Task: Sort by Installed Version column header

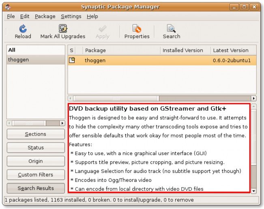Action: pos(186,50)
